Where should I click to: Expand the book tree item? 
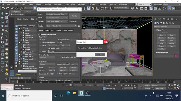point(20,28)
